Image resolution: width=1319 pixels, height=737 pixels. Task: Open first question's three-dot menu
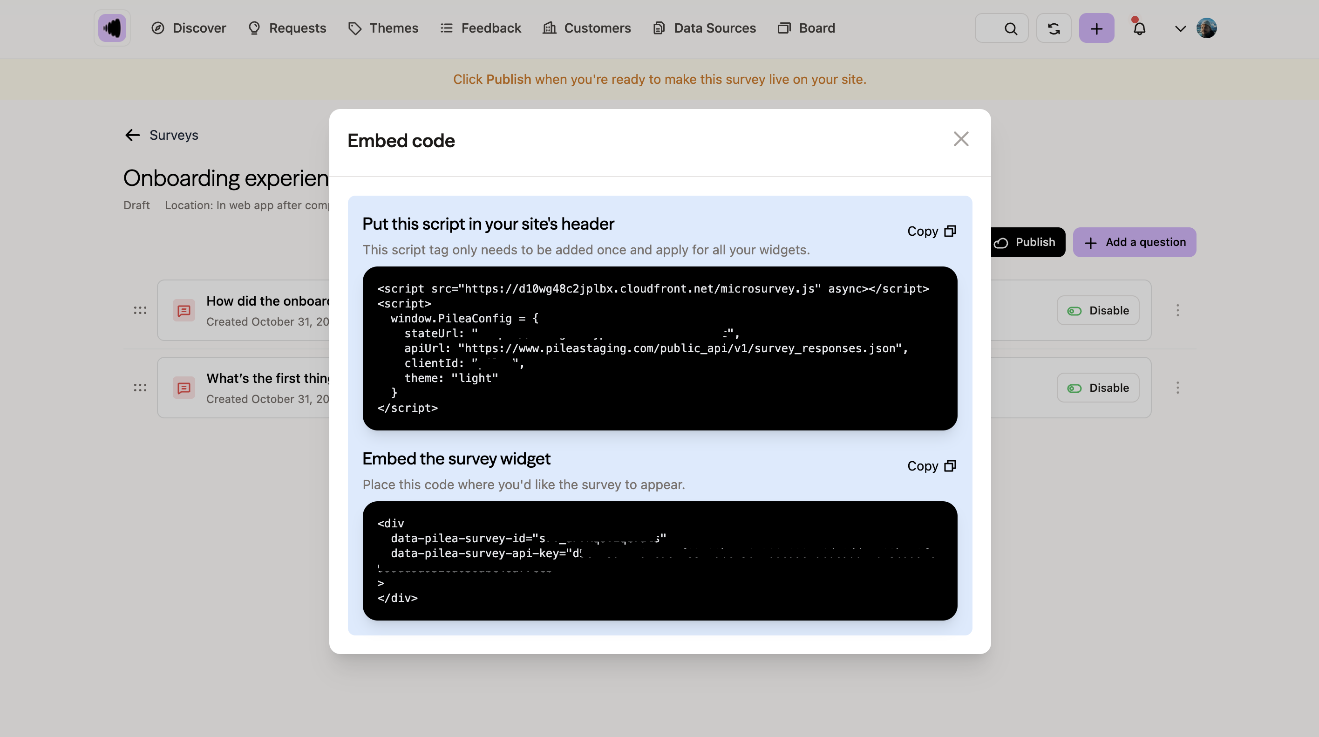pos(1177,310)
